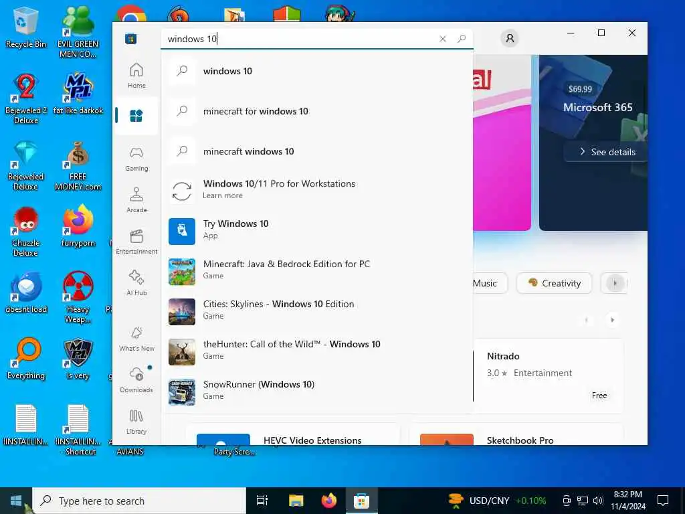Viewport: 685px width, 514px height.
Task: Select 'fat like darkok' desktop shortcut
Action: coord(78,94)
